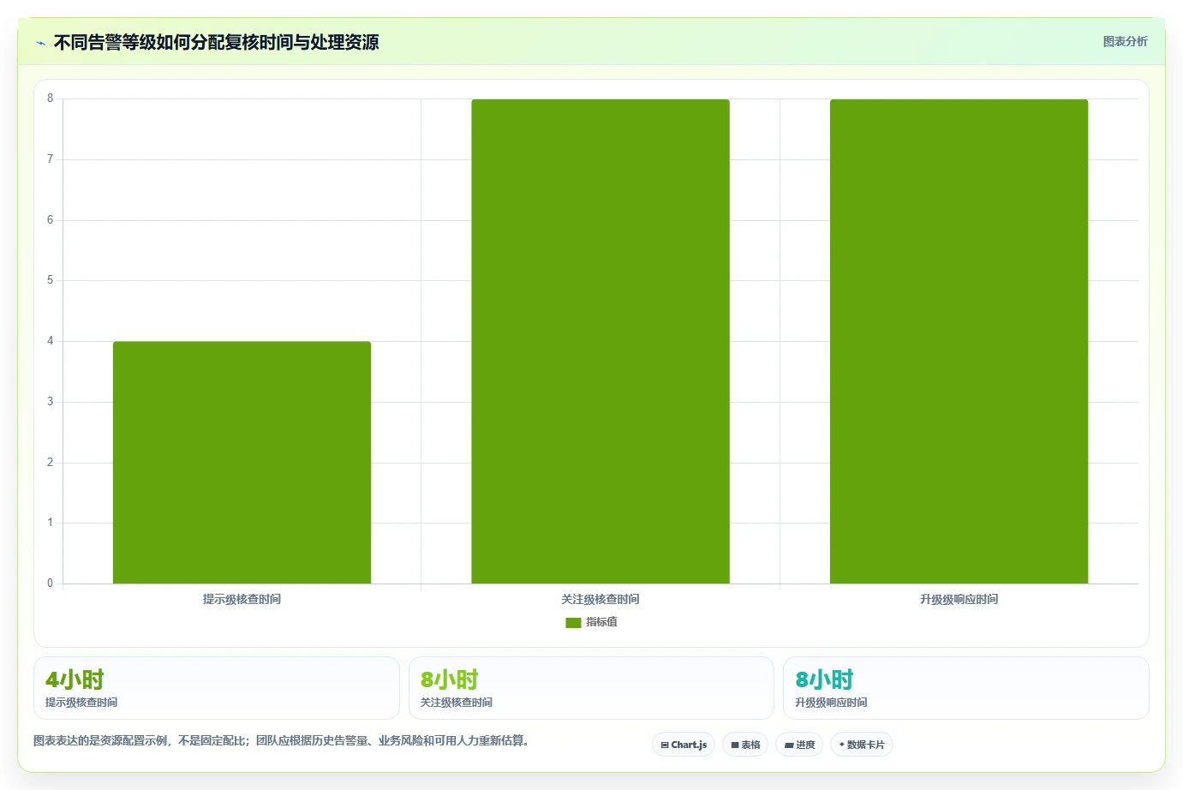Image resolution: width=1183 pixels, height=790 pixels.
Task: Click the 升级级响应时间 bar in the chart
Action: coord(959,341)
